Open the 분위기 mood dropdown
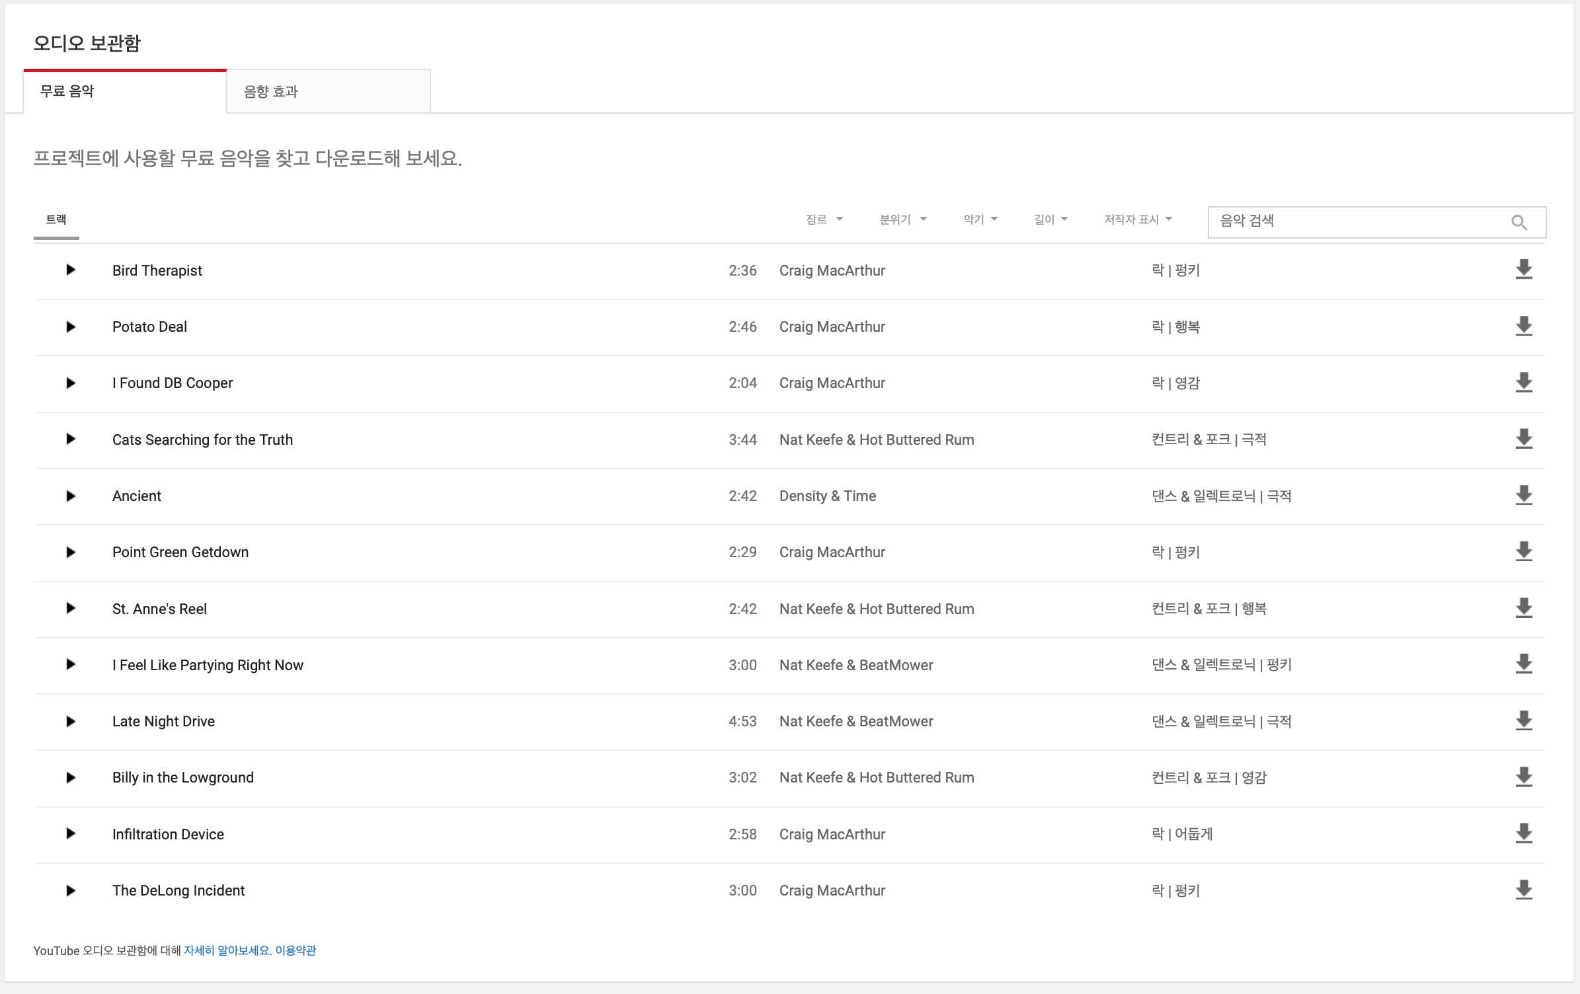Image resolution: width=1580 pixels, height=994 pixels. 902,219
